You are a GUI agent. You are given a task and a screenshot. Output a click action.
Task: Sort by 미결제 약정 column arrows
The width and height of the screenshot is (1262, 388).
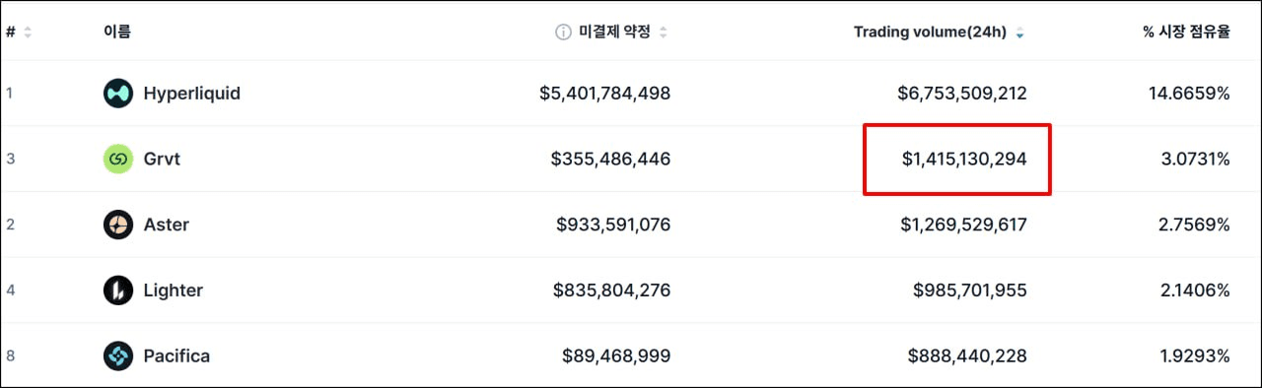pyautogui.click(x=663, y=32)
